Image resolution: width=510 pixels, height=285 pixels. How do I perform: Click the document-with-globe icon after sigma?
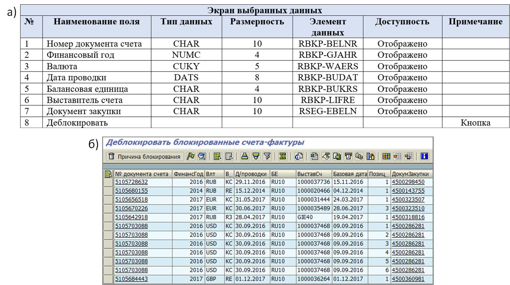click(298, 156)
